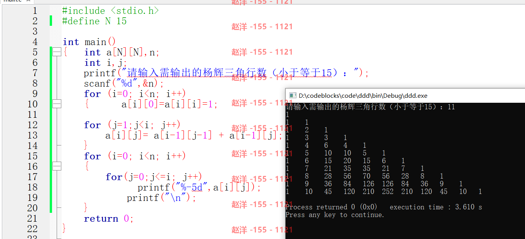Click the scanf("%d",&n); statement
The image size is (525, 239).
pyautogui.click(x=124, y=84)
